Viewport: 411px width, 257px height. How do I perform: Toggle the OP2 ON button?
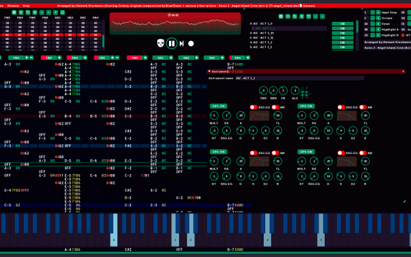click(x=306, y=106)
